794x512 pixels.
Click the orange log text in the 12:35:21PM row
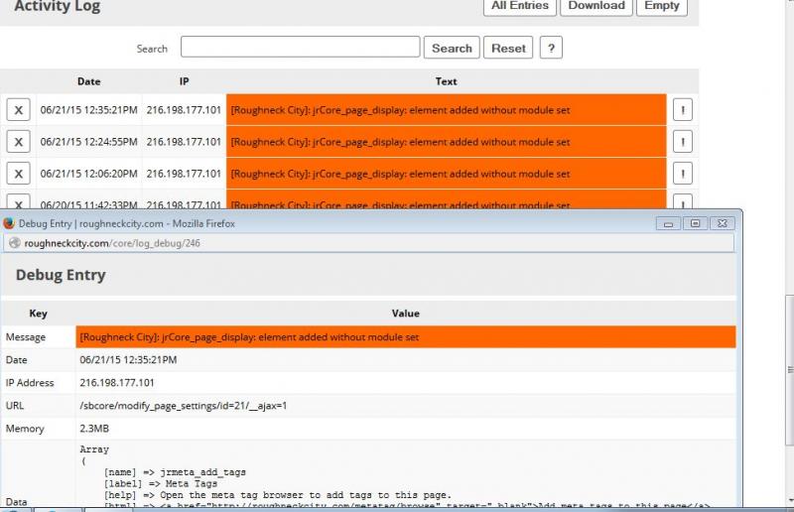[446, 110]
